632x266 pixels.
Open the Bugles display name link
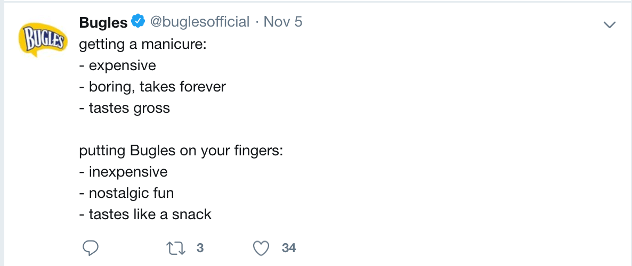coord(103,22)
